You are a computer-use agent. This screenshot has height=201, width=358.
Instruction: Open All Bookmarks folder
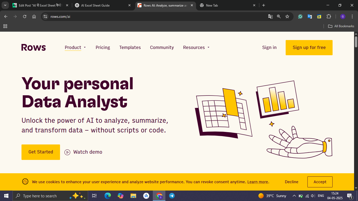click(x=341, y=26)
